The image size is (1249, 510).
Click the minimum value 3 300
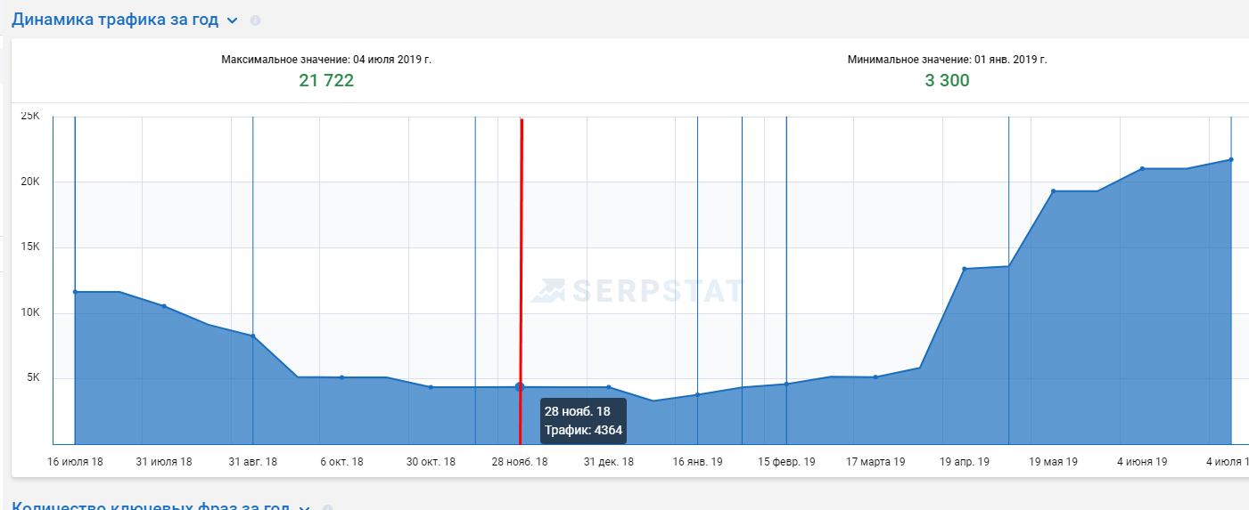(x=947, y=81)
